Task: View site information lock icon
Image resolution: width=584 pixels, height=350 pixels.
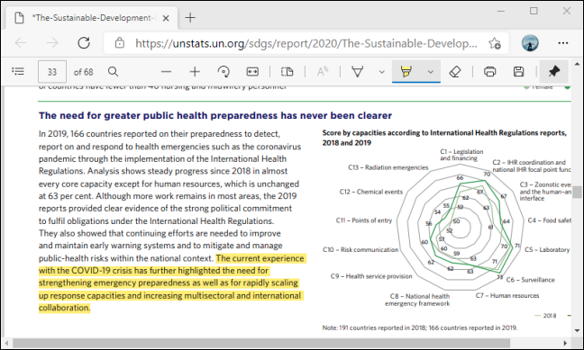Action: [119, 43]
